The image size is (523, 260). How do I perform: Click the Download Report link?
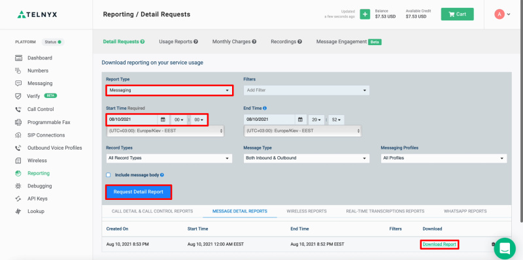[x=439, y=244]
